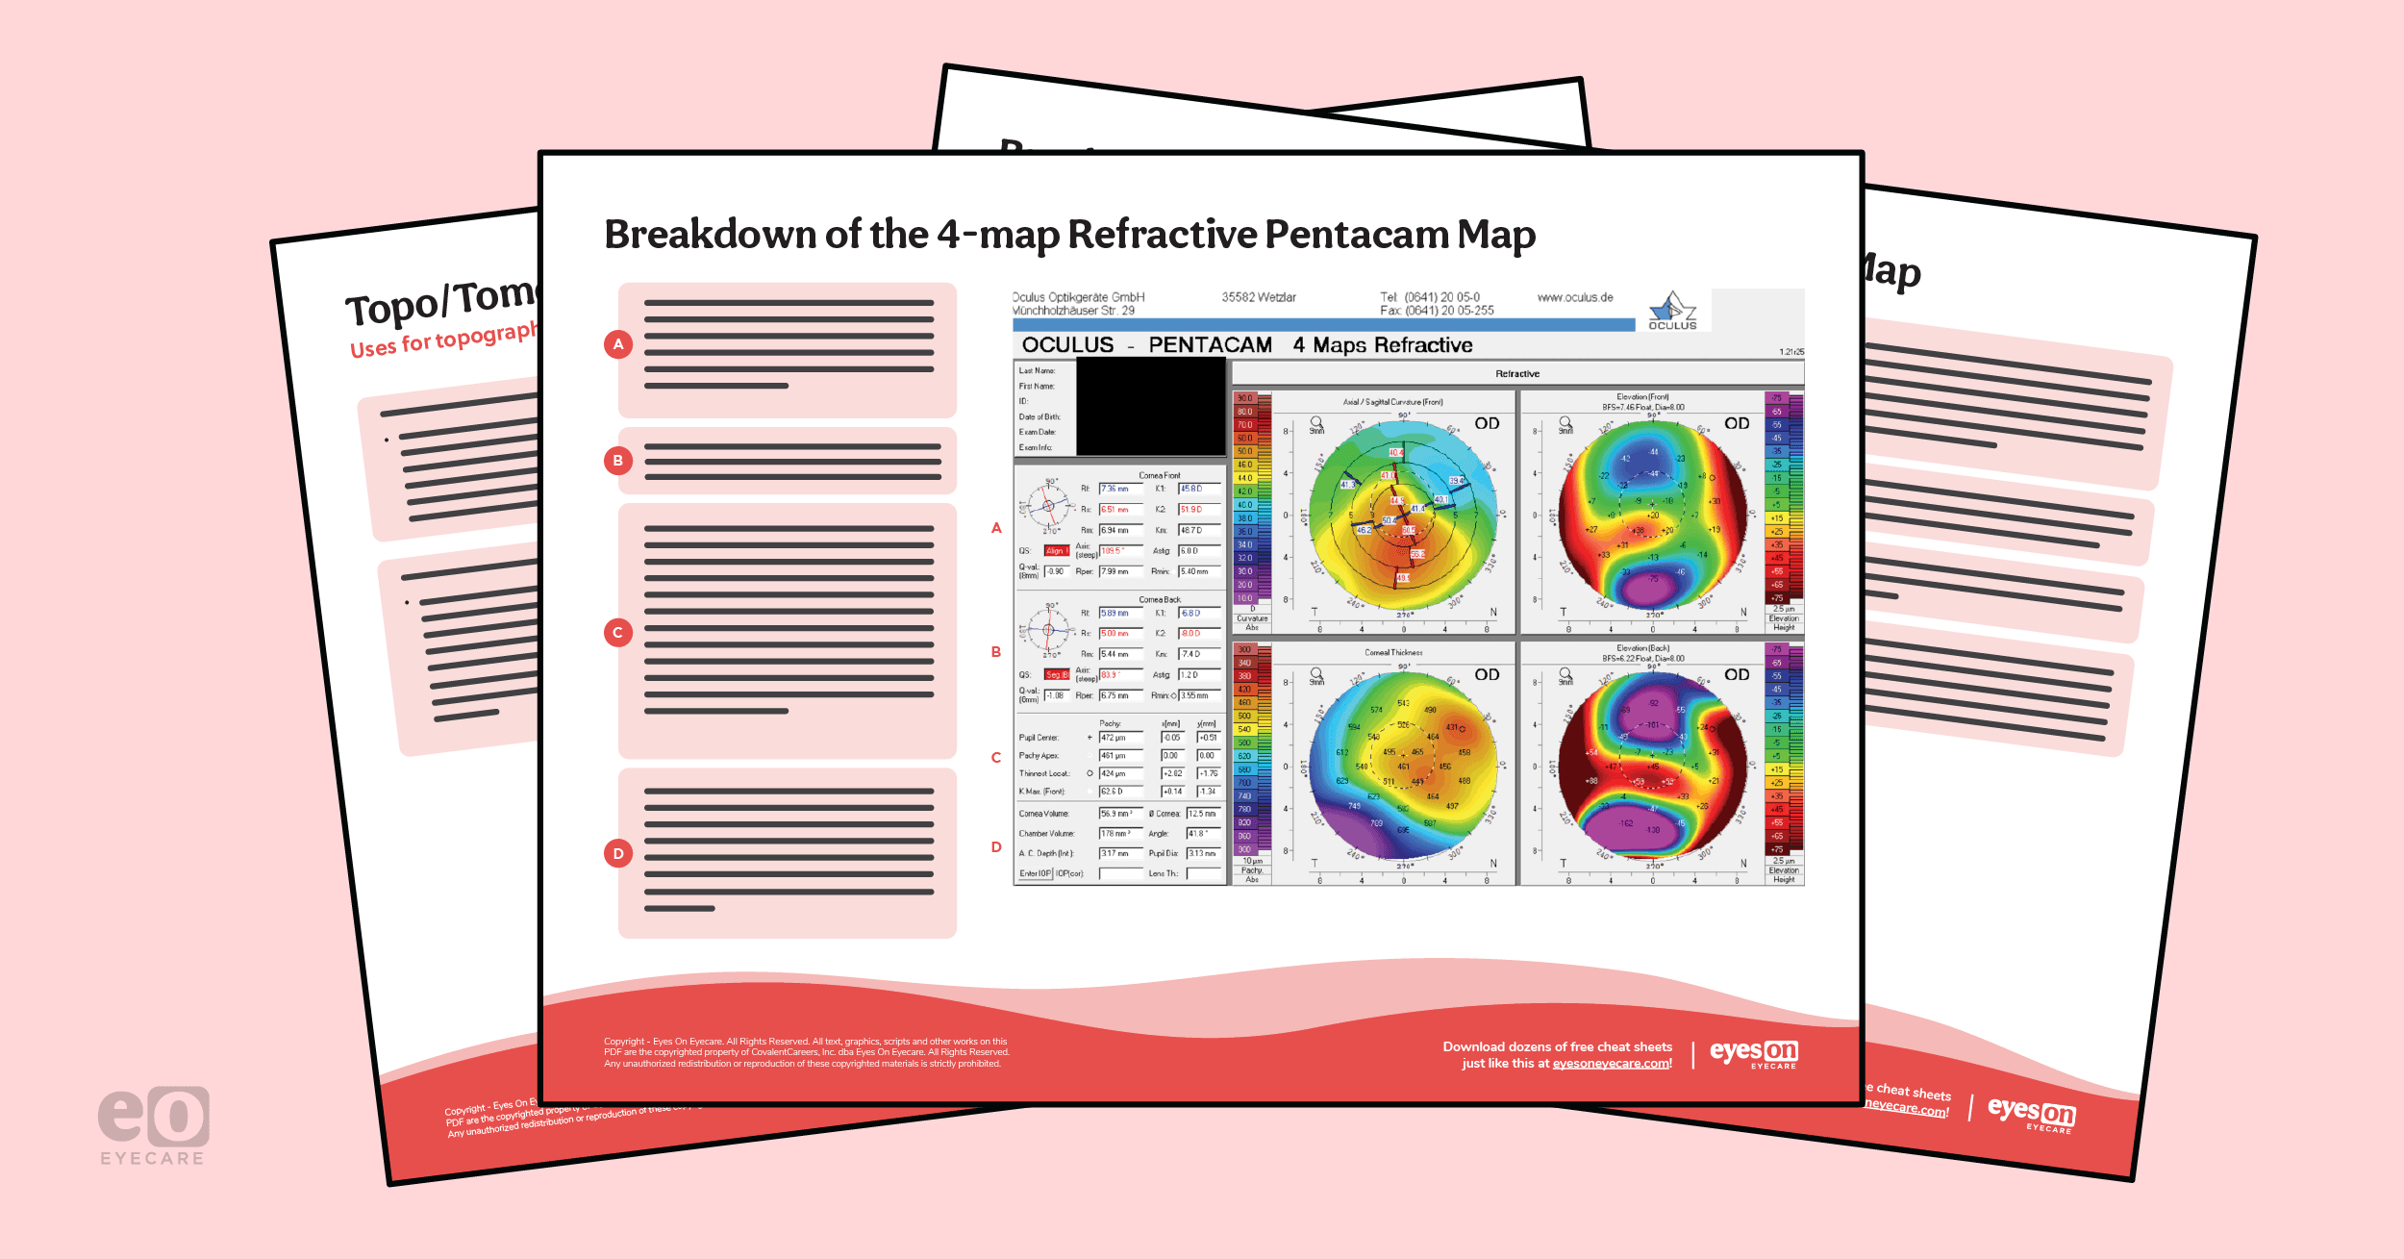Click the circular B badge beside the second text block
The width and height of the screenshot is (2404, 1259).
[x=618, y=461]
